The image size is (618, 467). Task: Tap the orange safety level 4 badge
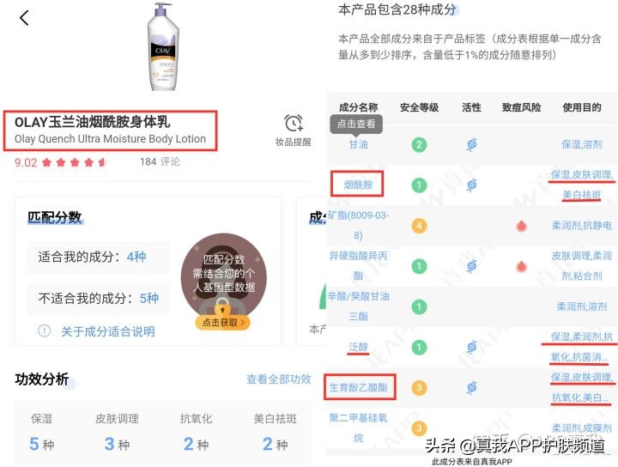pyautogui.click(x=419, y=226)
